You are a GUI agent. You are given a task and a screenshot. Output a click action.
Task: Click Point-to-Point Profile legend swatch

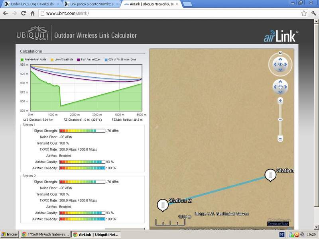[22, 59]
